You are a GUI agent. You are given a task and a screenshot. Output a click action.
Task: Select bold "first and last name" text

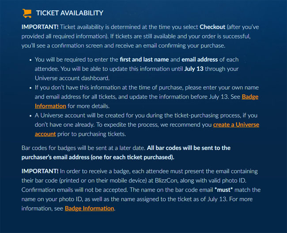(144, 59)
